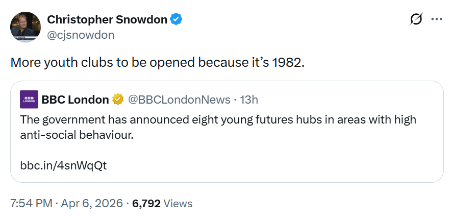This screenshot has width=452, height=221.
Task: Click the 7:54 PM post time
Action: click(31, 203)
